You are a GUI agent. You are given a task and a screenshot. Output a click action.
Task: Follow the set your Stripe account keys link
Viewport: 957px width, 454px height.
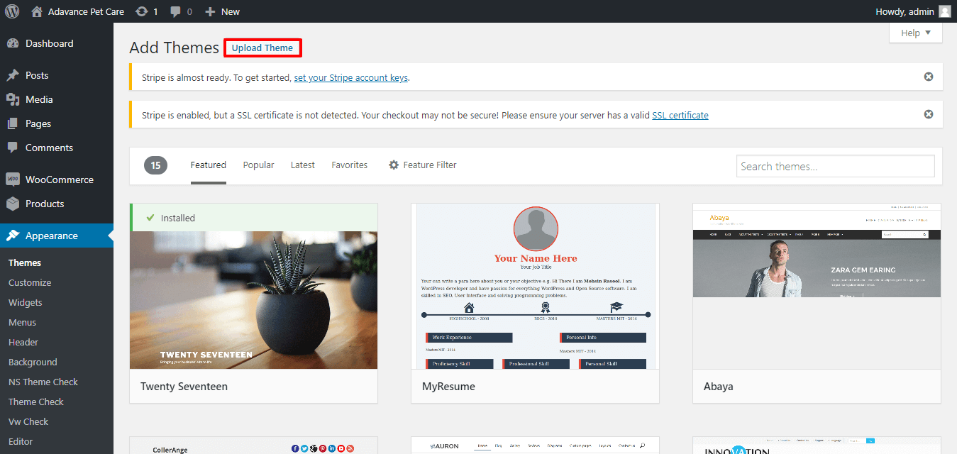coord(350,77)
